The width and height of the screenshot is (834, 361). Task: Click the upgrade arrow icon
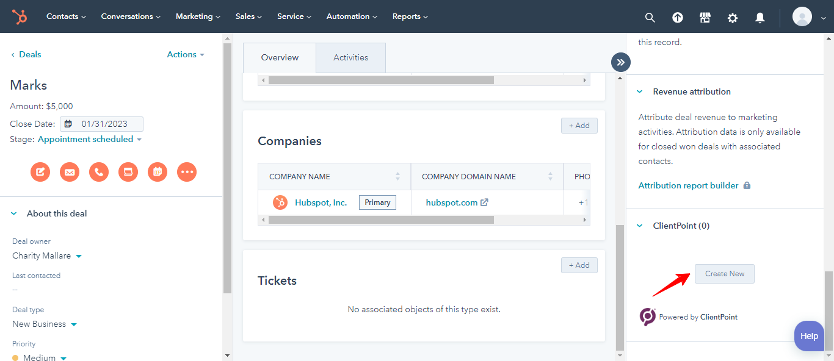point(678,18)
